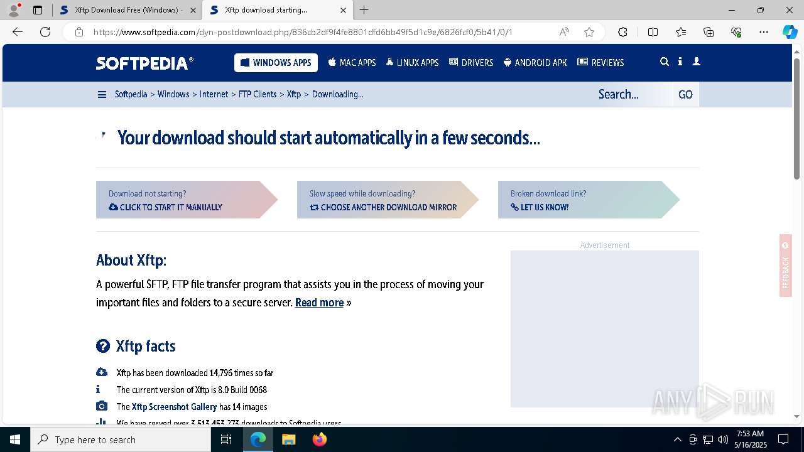This screenshot has width=804, height=452.
Task: Open new tab with plus button
Action: (364, 10)
